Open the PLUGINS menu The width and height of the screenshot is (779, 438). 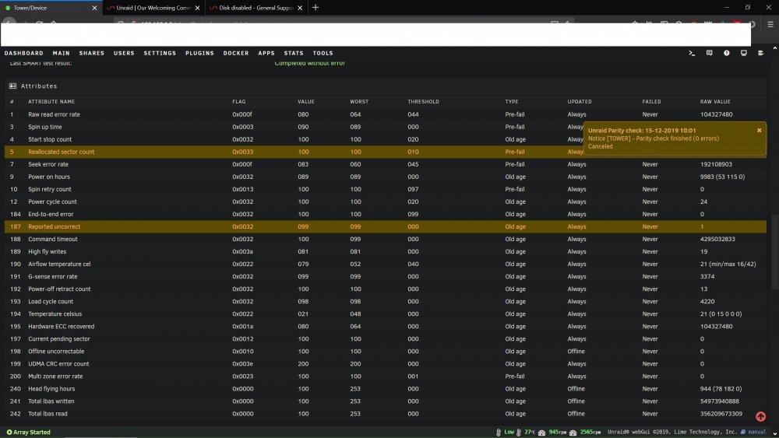pos(199,53)
